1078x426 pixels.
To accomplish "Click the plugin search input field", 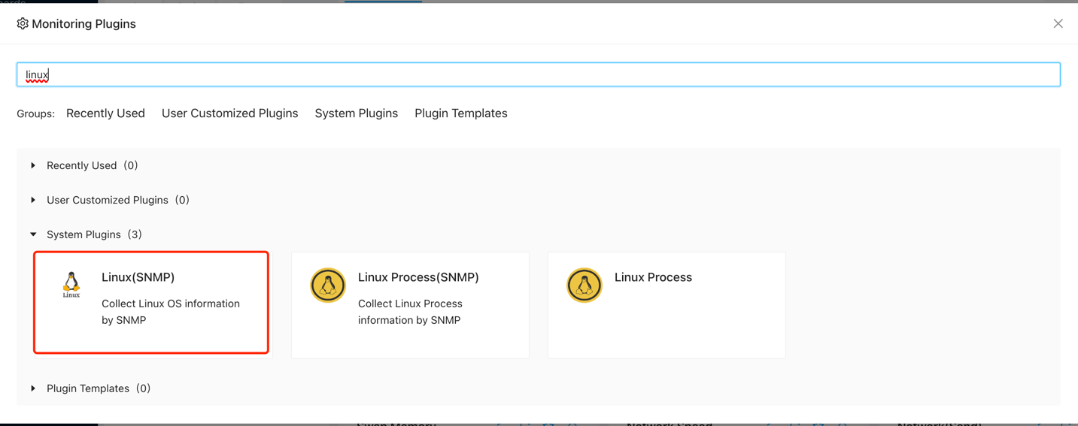I will [538, 74].
